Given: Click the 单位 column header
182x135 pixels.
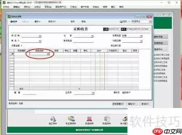Looking at the screenshot, I should click(67, 51).
